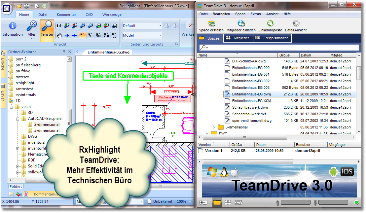The height and width of the screenshot is (213, 366).
Task: Set zoom to 1:1 scale
Action: point(59,26)
